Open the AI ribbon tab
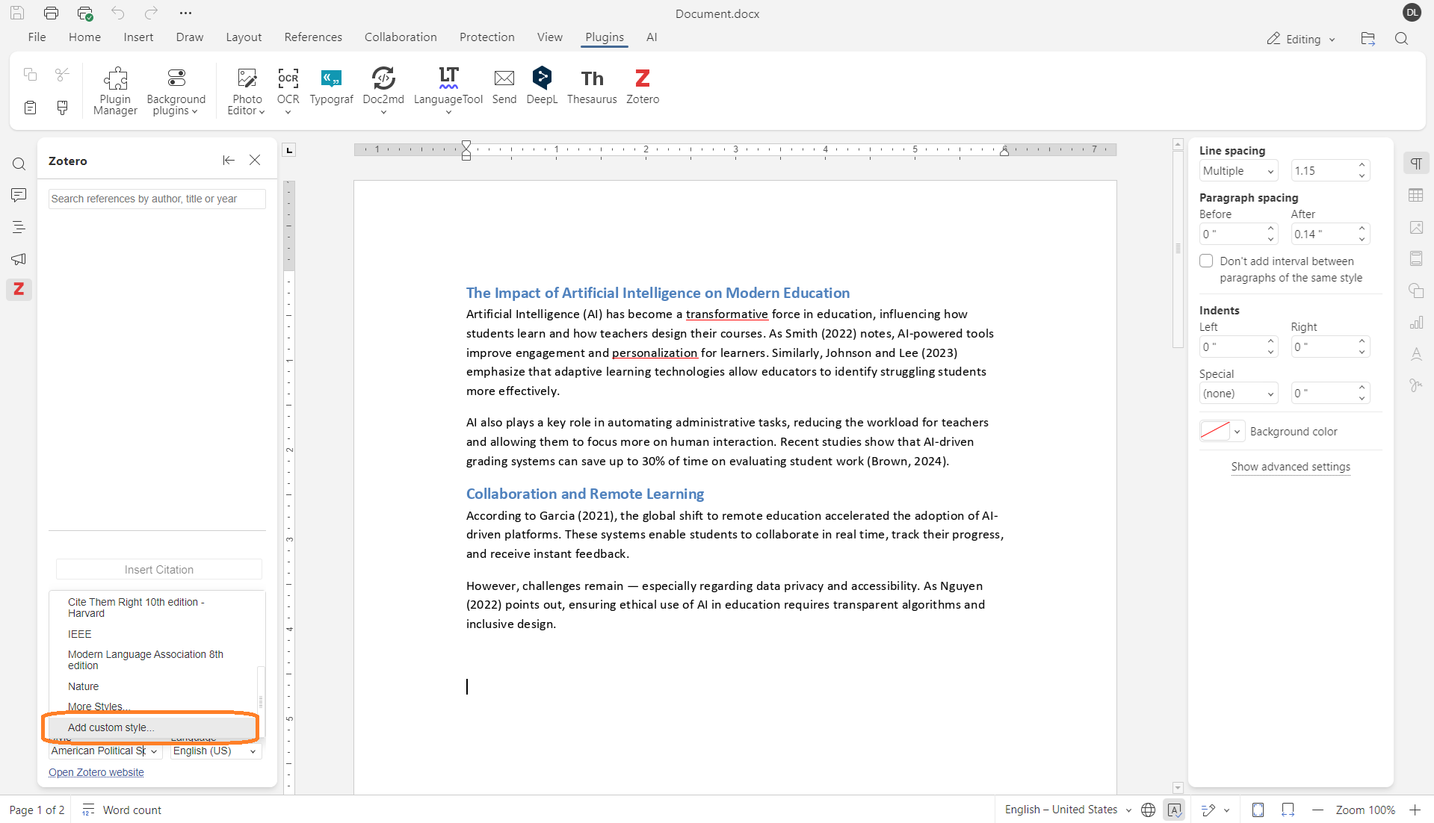This screenshot has width=1434, height=823. pyautogui.click(x=651, y=37)
